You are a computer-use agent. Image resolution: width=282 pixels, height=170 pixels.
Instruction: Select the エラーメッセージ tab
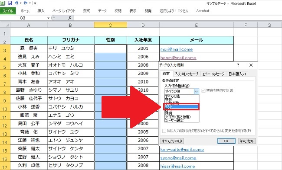[x=213, y=74]
